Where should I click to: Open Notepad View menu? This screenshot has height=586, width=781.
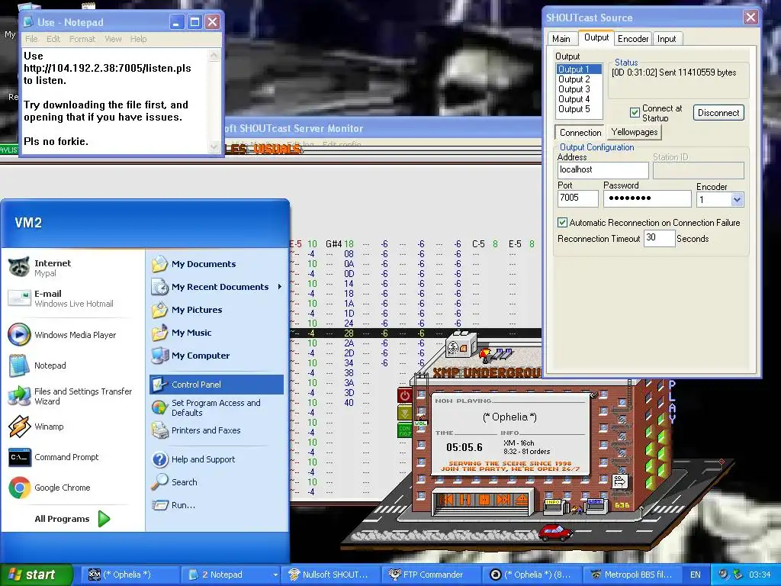coord(113,39)
